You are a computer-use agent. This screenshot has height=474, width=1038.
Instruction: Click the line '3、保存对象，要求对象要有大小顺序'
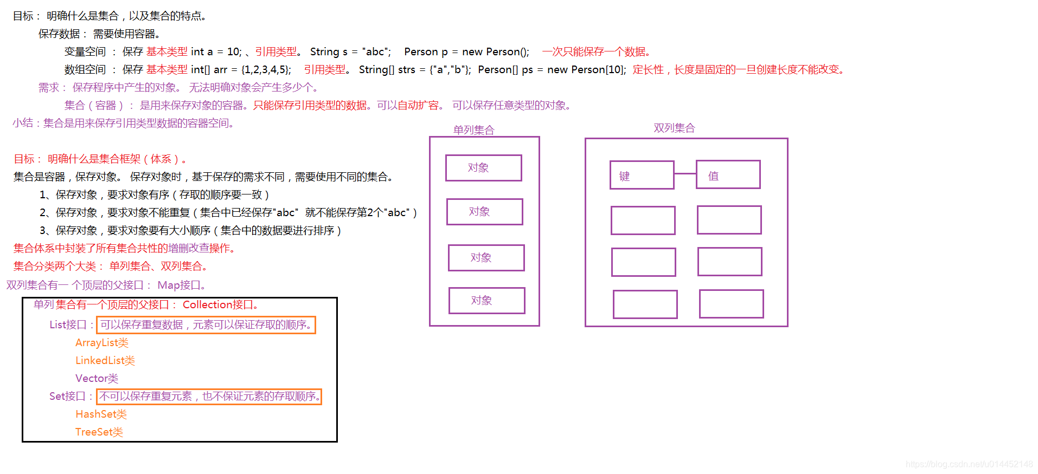click(x=190, y=231)
